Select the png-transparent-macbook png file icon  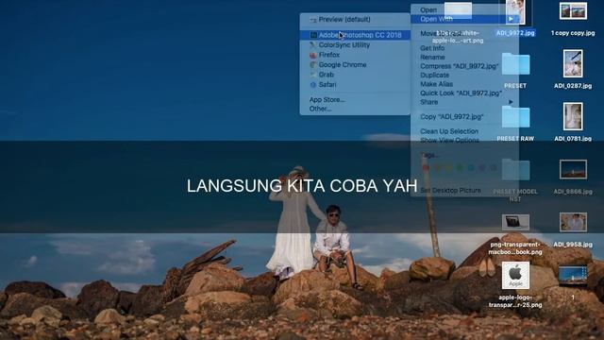[x=515, y=223]
